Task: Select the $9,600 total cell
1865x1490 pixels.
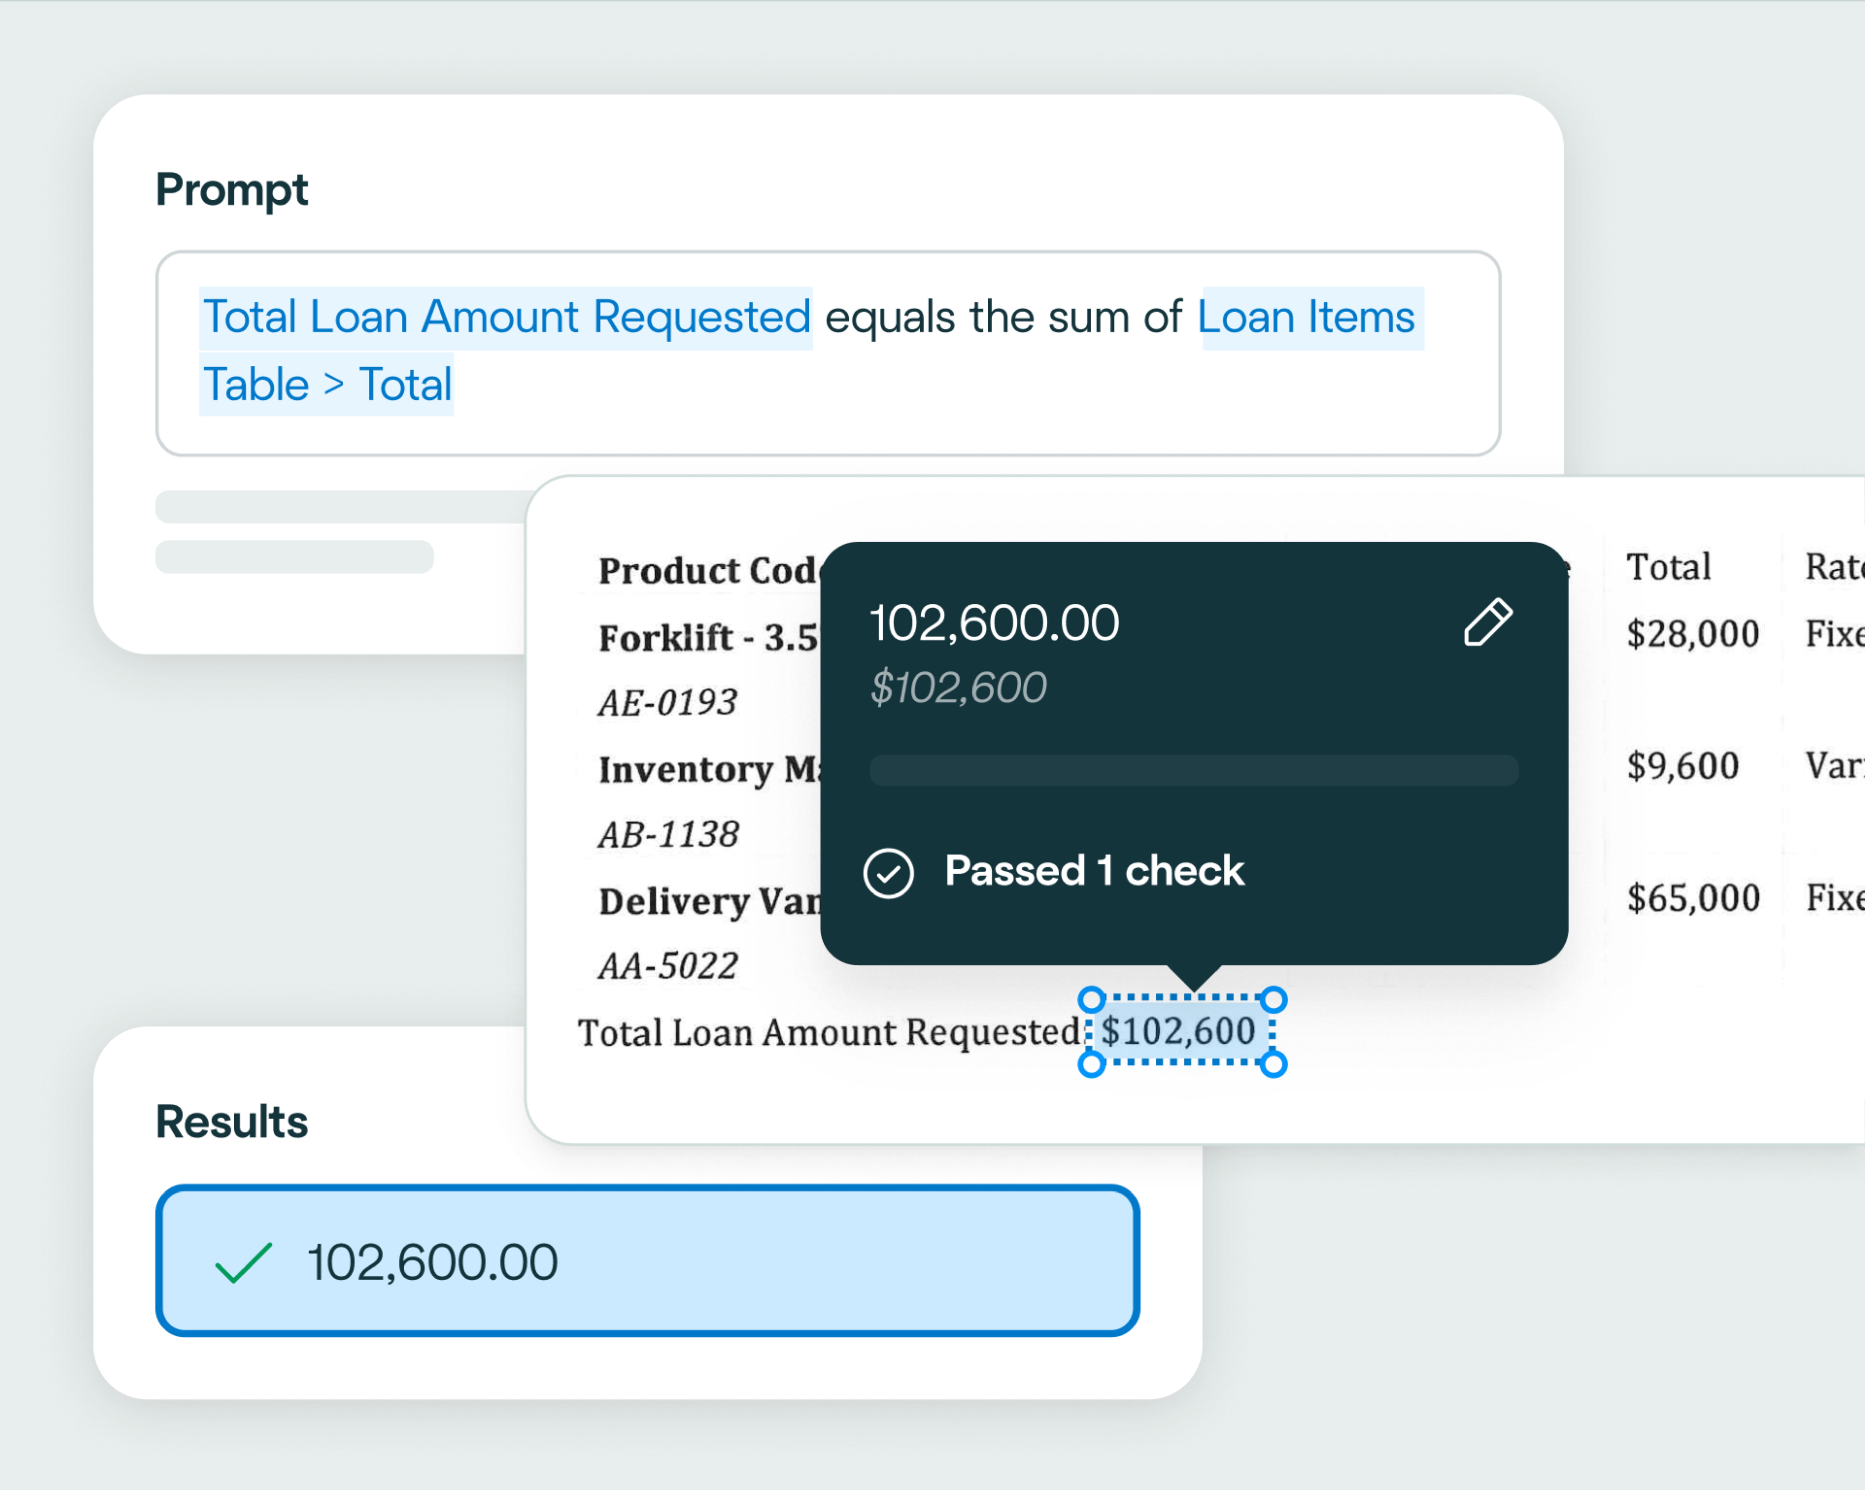Action: click(x=1682, y=766)
